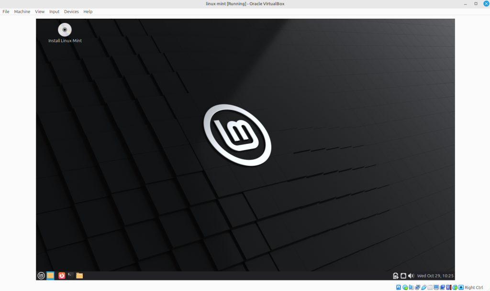This screenshot has width=490, height=291.
Task: Open the sound volume tray icon
Action: [411, 276]
